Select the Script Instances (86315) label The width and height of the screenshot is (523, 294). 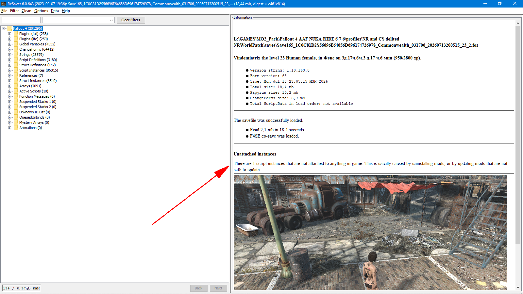tap(39, 70)
